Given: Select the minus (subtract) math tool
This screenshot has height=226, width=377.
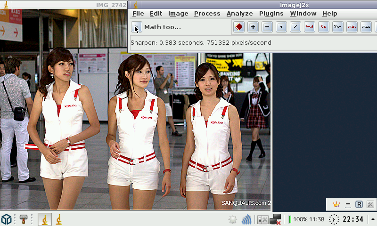Looking at the screenshot, I should (267, 27).
